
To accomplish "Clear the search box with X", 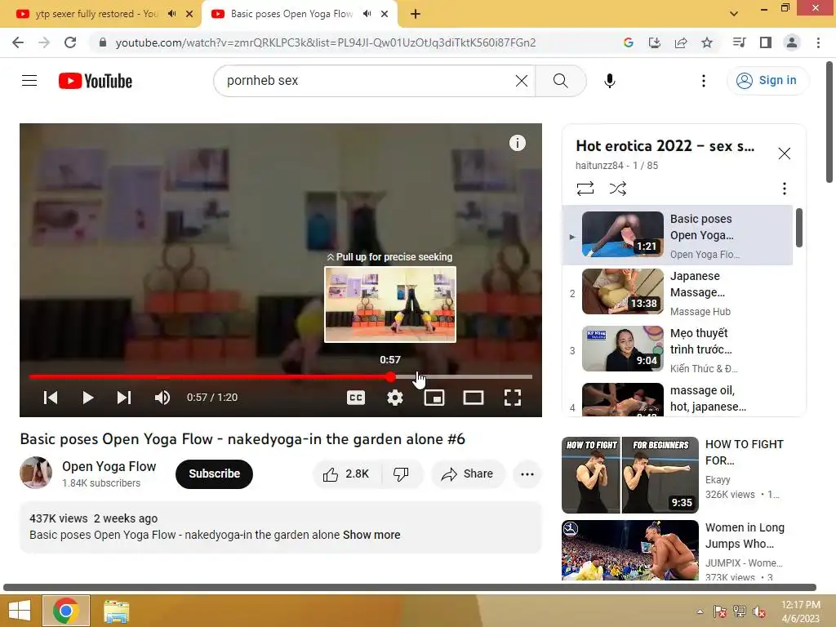I will [522, 81].
